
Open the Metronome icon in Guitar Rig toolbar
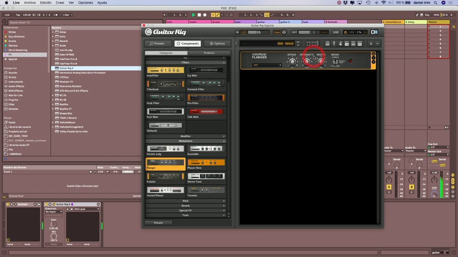(x=340, y=43)
